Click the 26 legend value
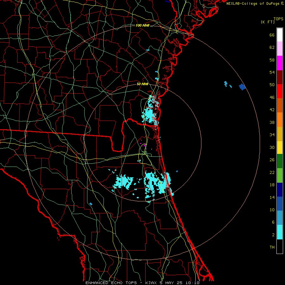This screenshot has height=285, width=285. pos(272,160)
